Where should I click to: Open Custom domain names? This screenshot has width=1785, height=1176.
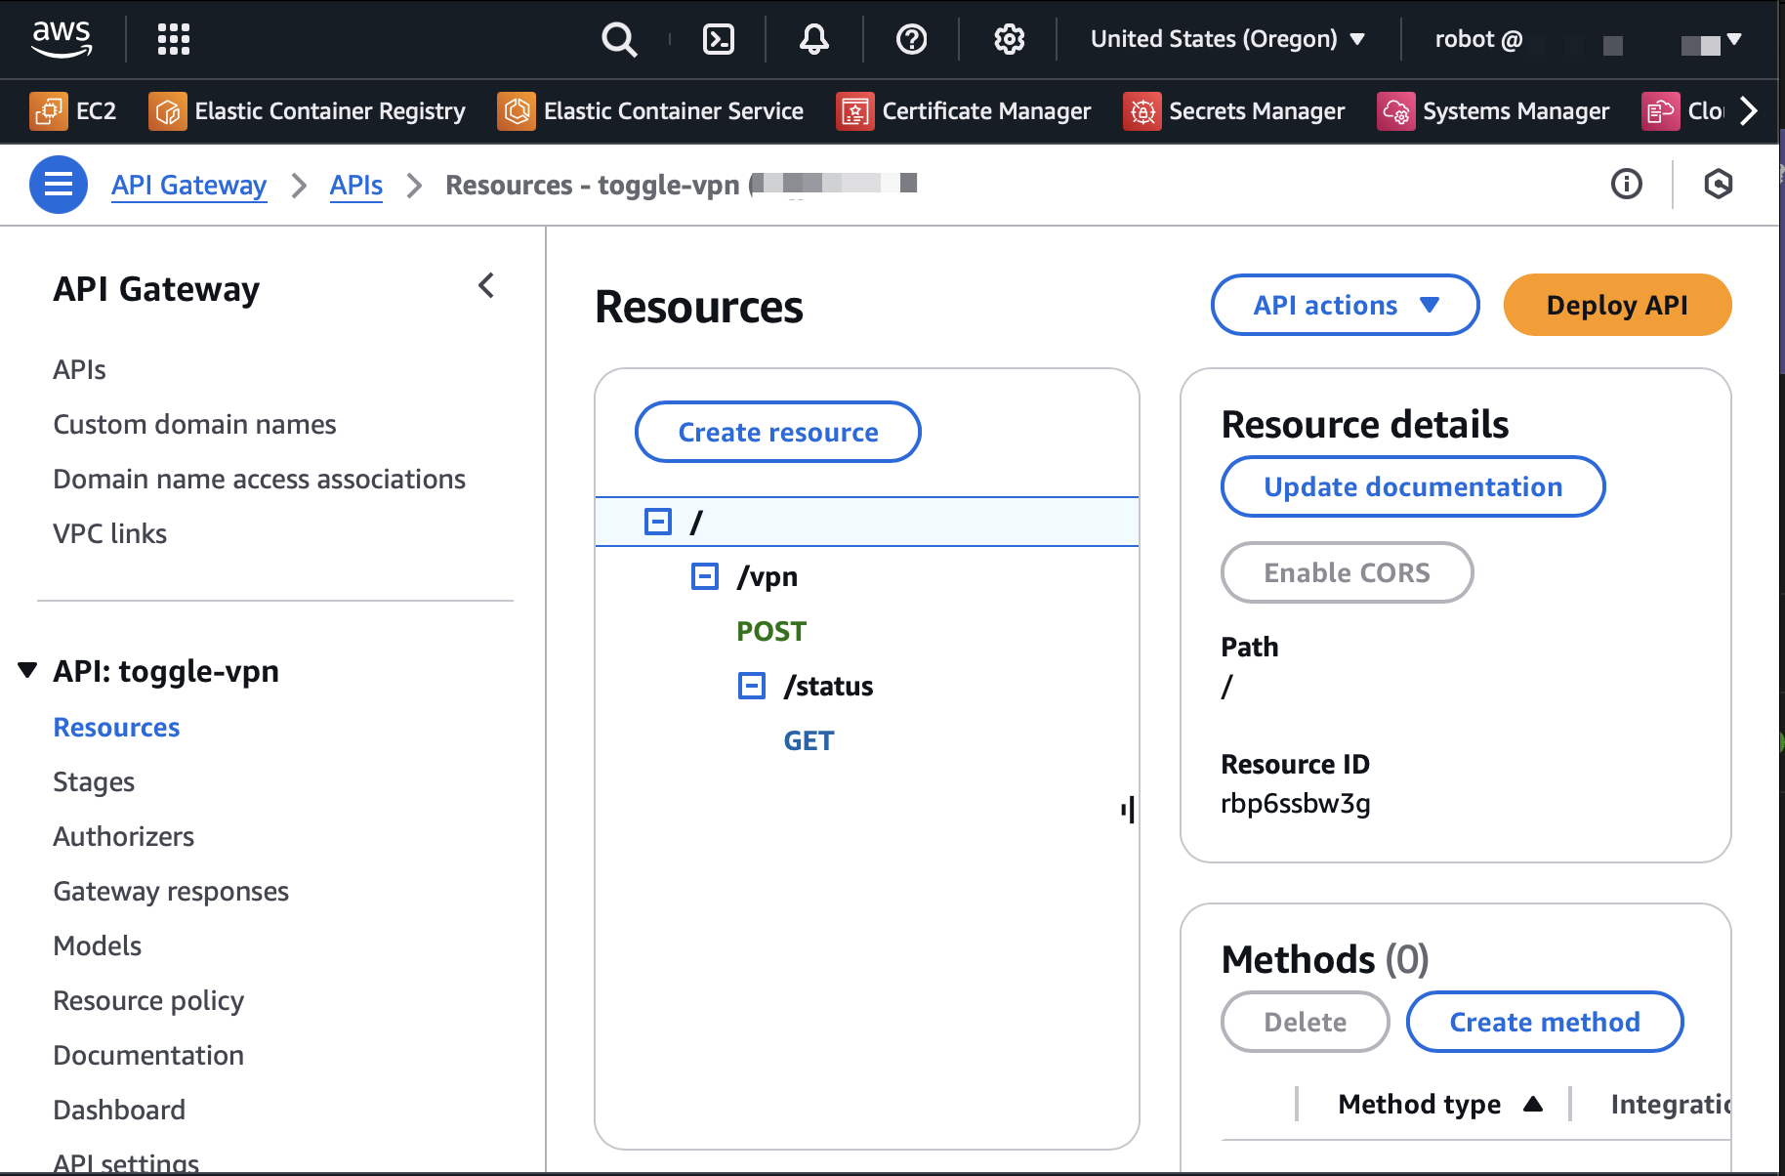tap(194, 424)
